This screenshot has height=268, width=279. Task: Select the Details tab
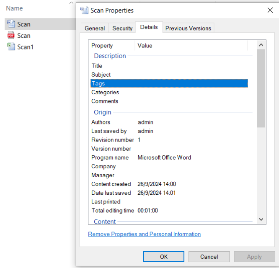[x=149, y=27]
